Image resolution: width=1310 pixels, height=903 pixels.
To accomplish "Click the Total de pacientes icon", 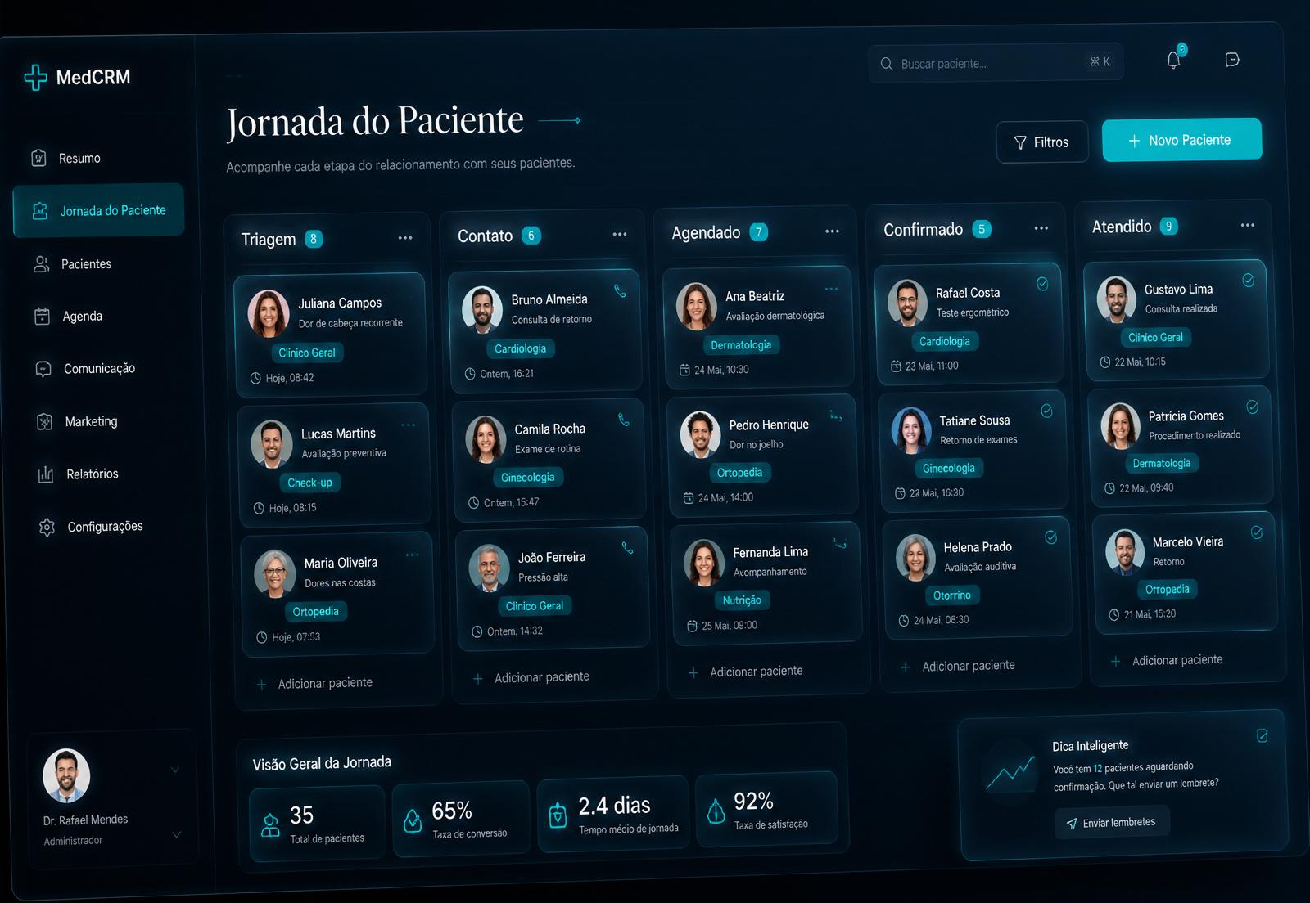I will tap(270, 824).
